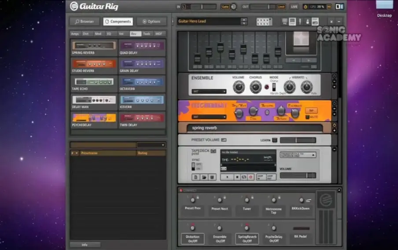Select the Tape Echo component thumbnail

[x=94, y=82]
